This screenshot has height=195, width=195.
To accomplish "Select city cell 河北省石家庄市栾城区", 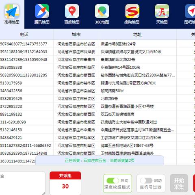I will [x=76, y=91].
